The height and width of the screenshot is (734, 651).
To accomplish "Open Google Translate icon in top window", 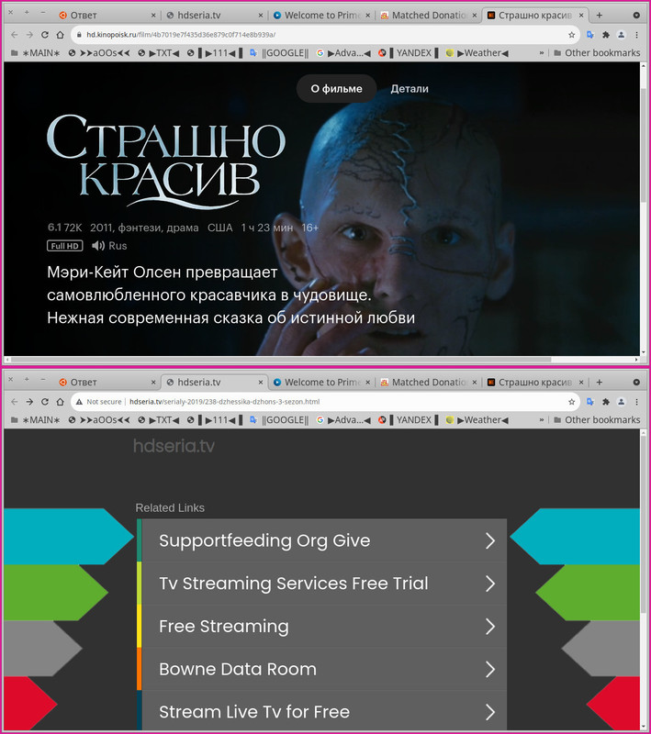I will pos(590,35).
